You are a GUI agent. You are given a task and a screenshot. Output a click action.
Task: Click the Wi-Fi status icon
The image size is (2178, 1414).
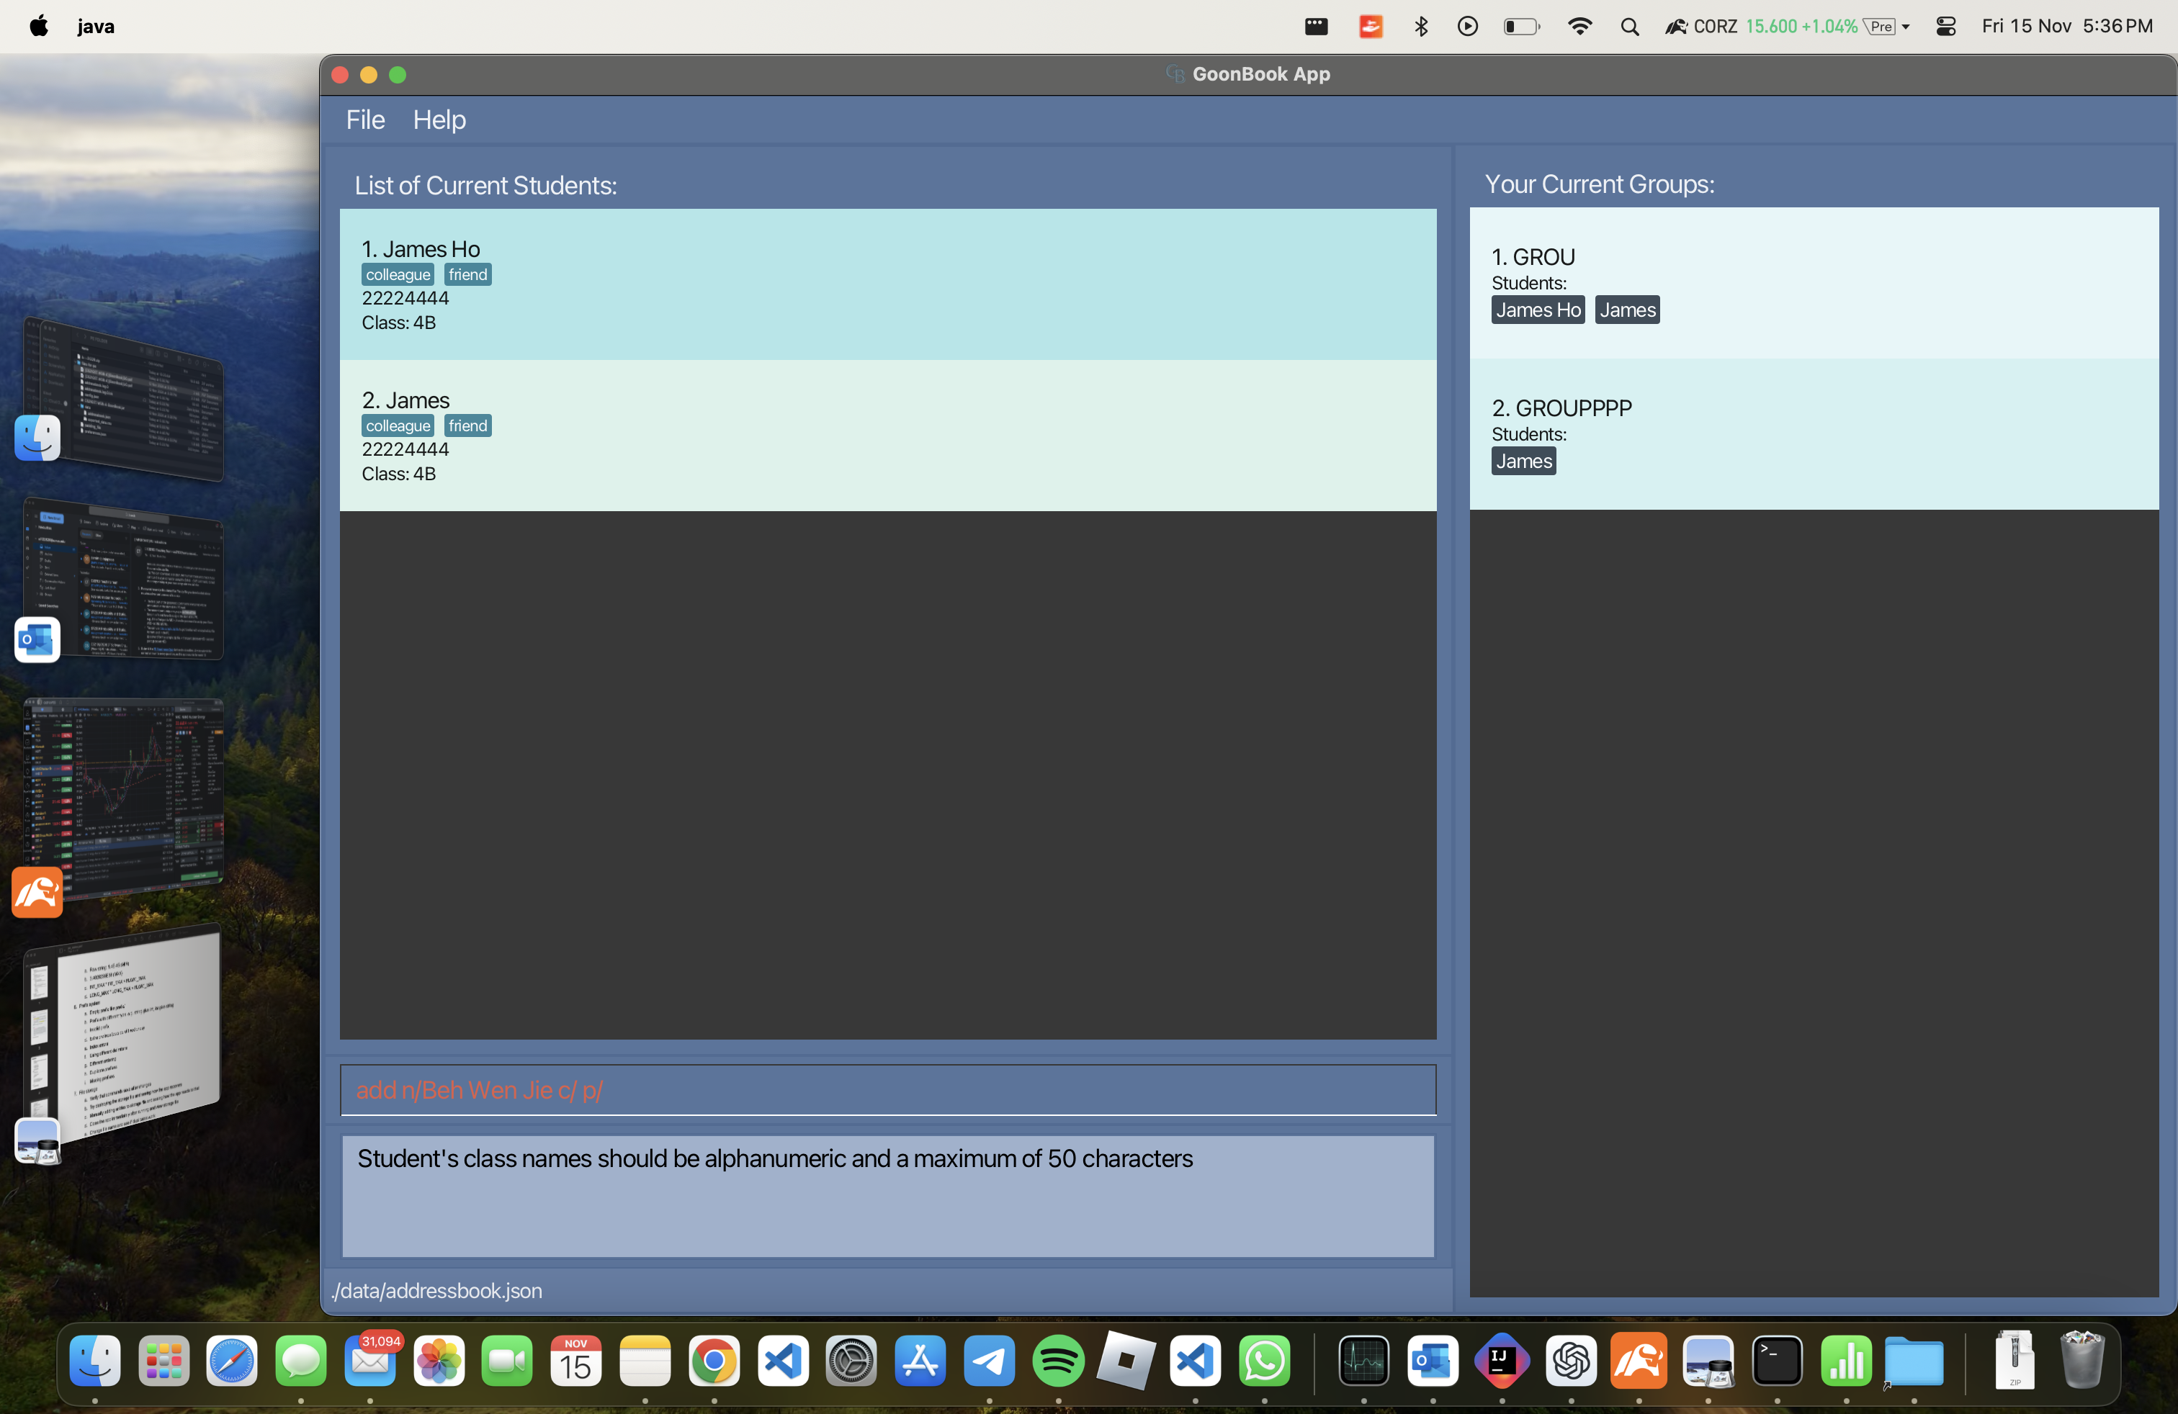[1579, 27]
